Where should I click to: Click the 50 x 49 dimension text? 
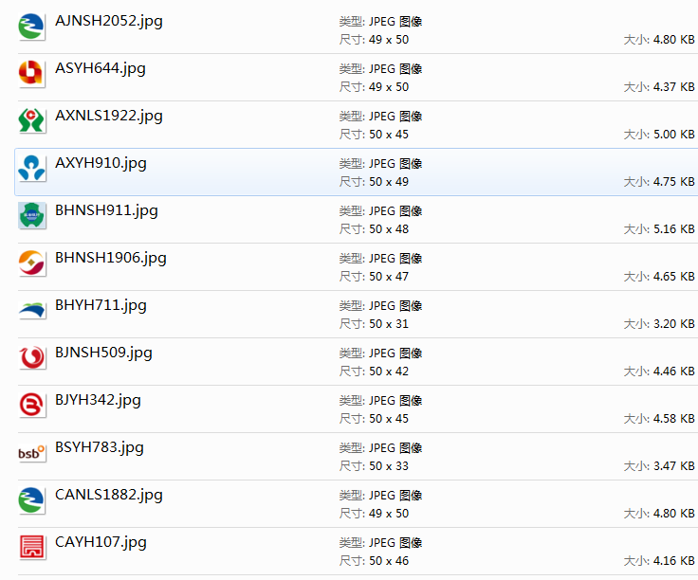389,182
